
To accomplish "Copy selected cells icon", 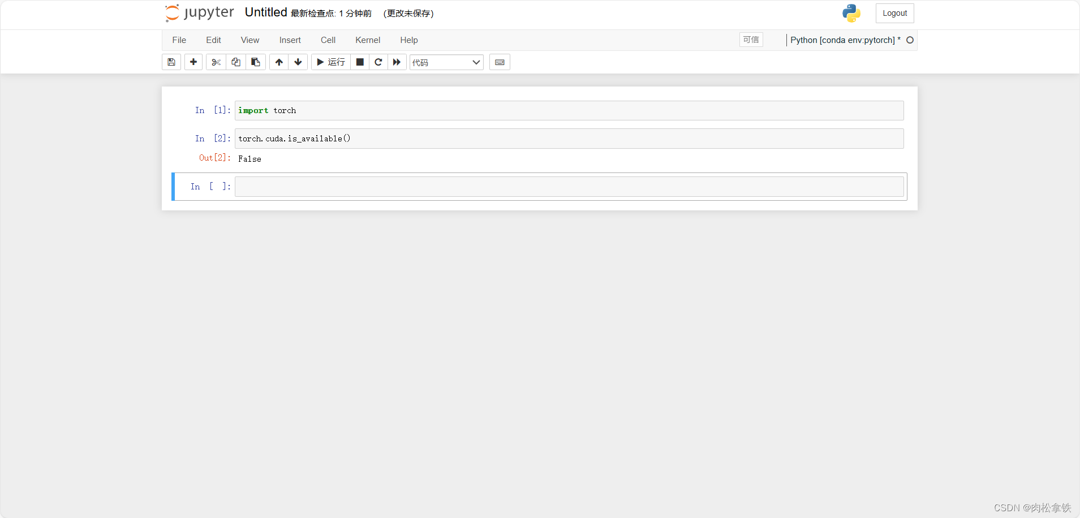I will [x=236, y=62].
